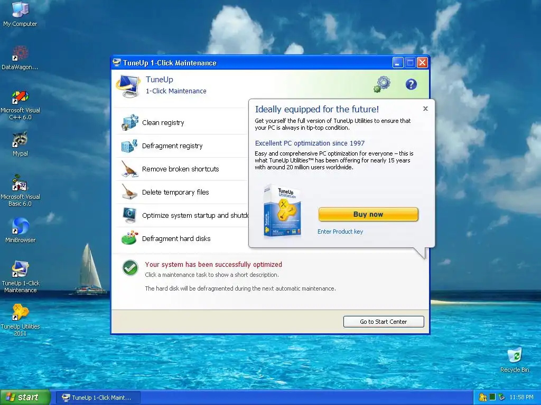Click the green square tray icon
The image size is (541, 405).
point(492,397)
